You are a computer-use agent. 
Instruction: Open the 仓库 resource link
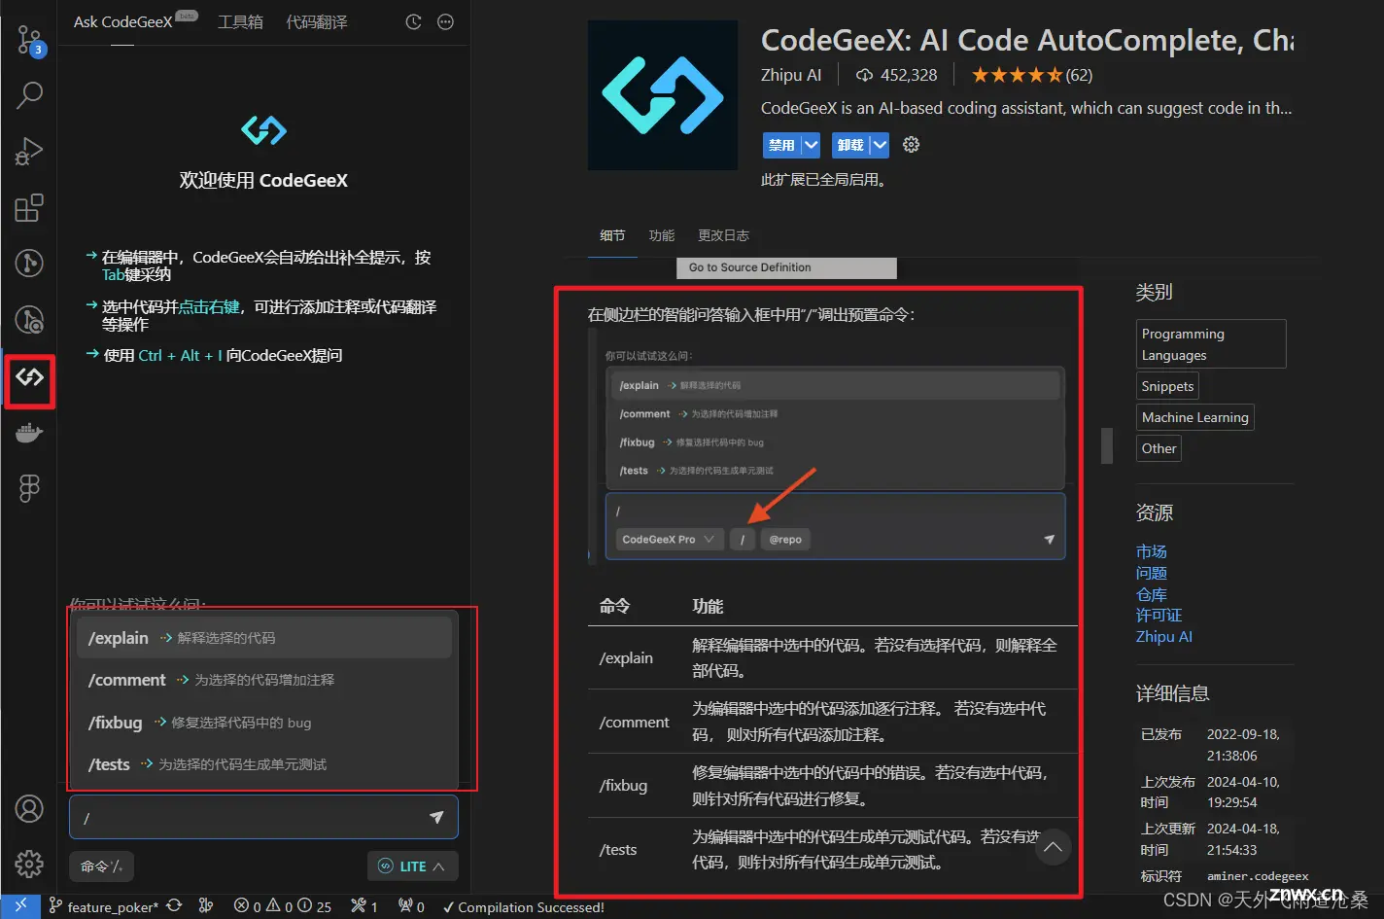point(1152,594)
